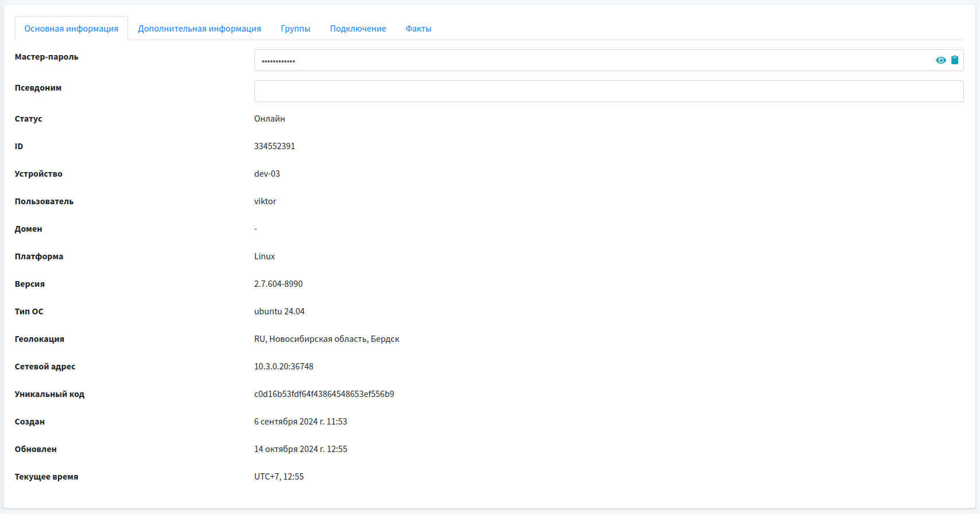Viewport: 980px width, 514px height.
Task: Open the Группы tab
Action: tap(295, 29)
